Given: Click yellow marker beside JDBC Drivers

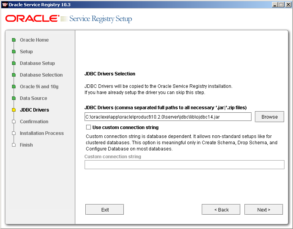Looking at the screenshot, I should click(x=14, y=110).
